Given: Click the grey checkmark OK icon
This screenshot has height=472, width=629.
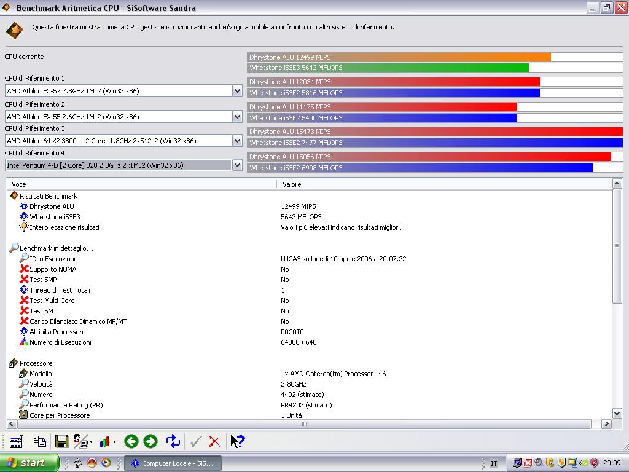Looking at the screenshot, I should [196, 442].
